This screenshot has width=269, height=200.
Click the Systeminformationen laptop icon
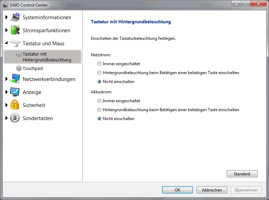pos(15,17)
